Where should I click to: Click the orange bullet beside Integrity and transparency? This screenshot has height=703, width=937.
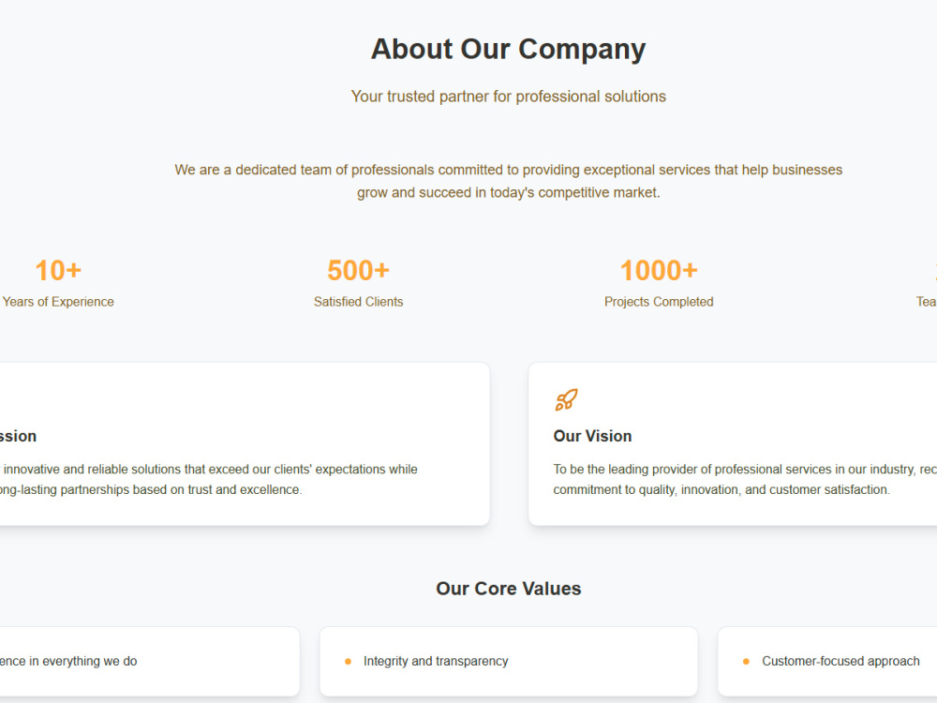pyautogui.click(x=348, y=661)
